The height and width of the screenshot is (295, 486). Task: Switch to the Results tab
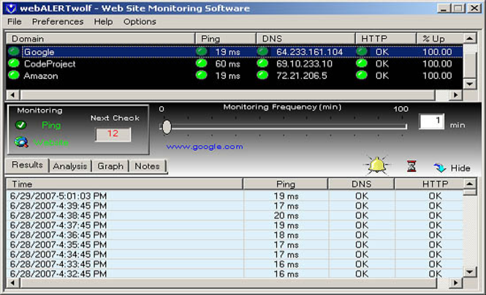pyautogui.click(x=27, y=165)
